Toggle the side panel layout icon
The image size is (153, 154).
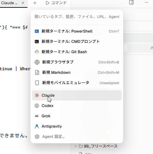coord(131,2)
